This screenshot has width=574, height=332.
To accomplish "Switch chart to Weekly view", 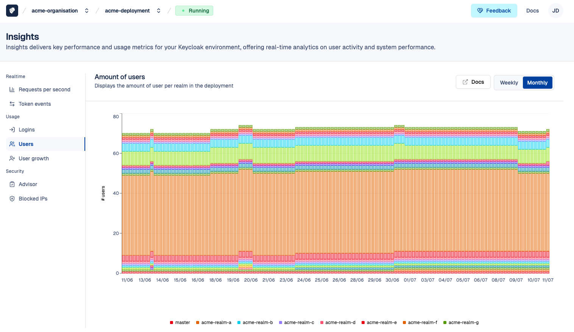I will [x=508, y=83].
